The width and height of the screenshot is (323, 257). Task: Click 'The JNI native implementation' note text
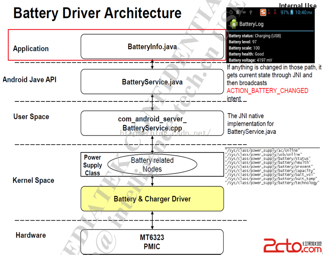coord(251,124)
